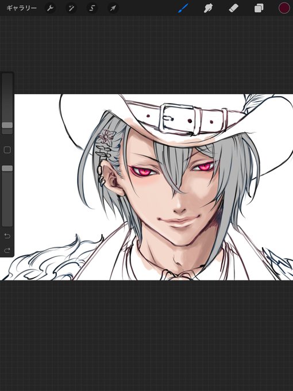Click the character's ear piercing rings
The width and height of the screenshot is (293, 391).
tap(100, 176)
